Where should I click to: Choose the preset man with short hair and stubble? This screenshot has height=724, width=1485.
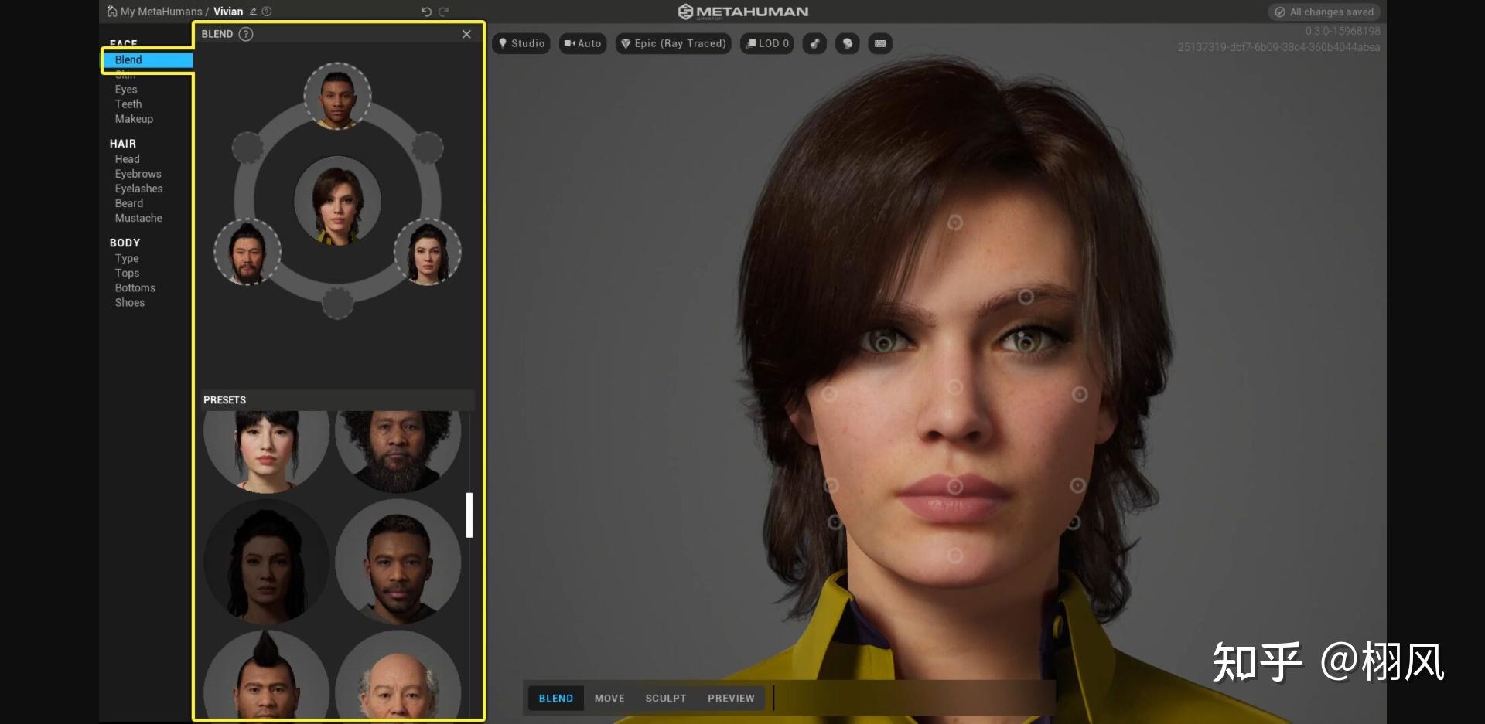[398, 562]
